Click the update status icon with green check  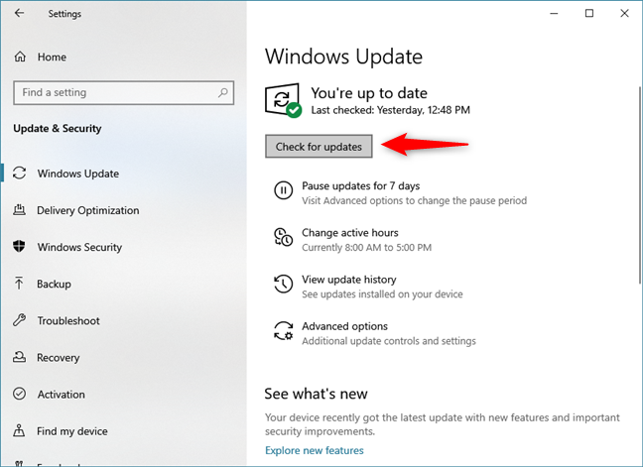click(284, 100)
